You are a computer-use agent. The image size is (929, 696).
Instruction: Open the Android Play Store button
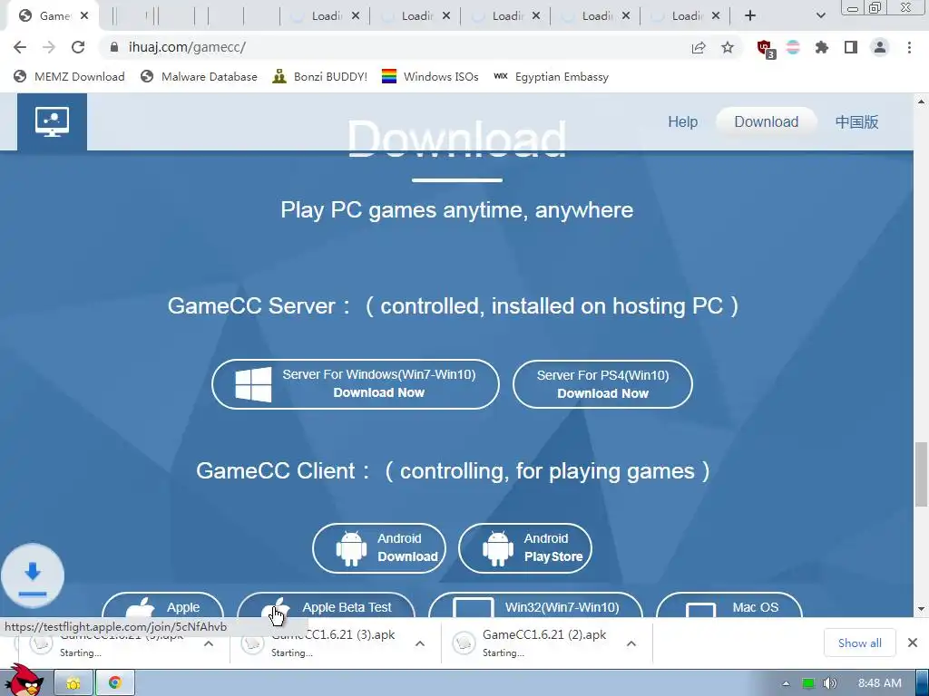click(x=525, y=548)
